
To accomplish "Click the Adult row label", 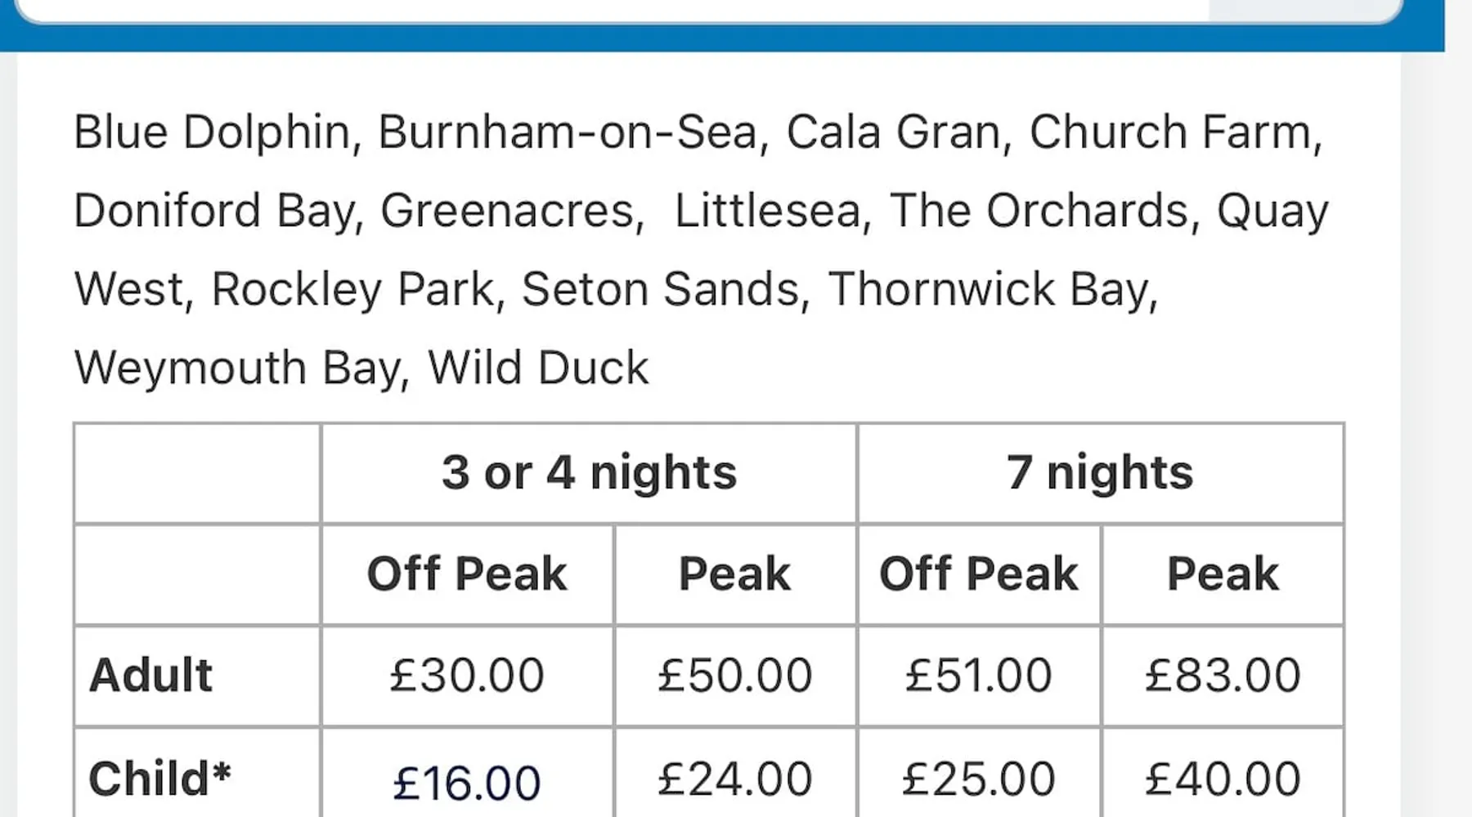I will click(x=151, y=676).
